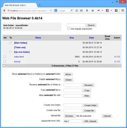Viewport: 127px width, 128px height.
Task: Click the Upload button
Action: coord(107,116)
